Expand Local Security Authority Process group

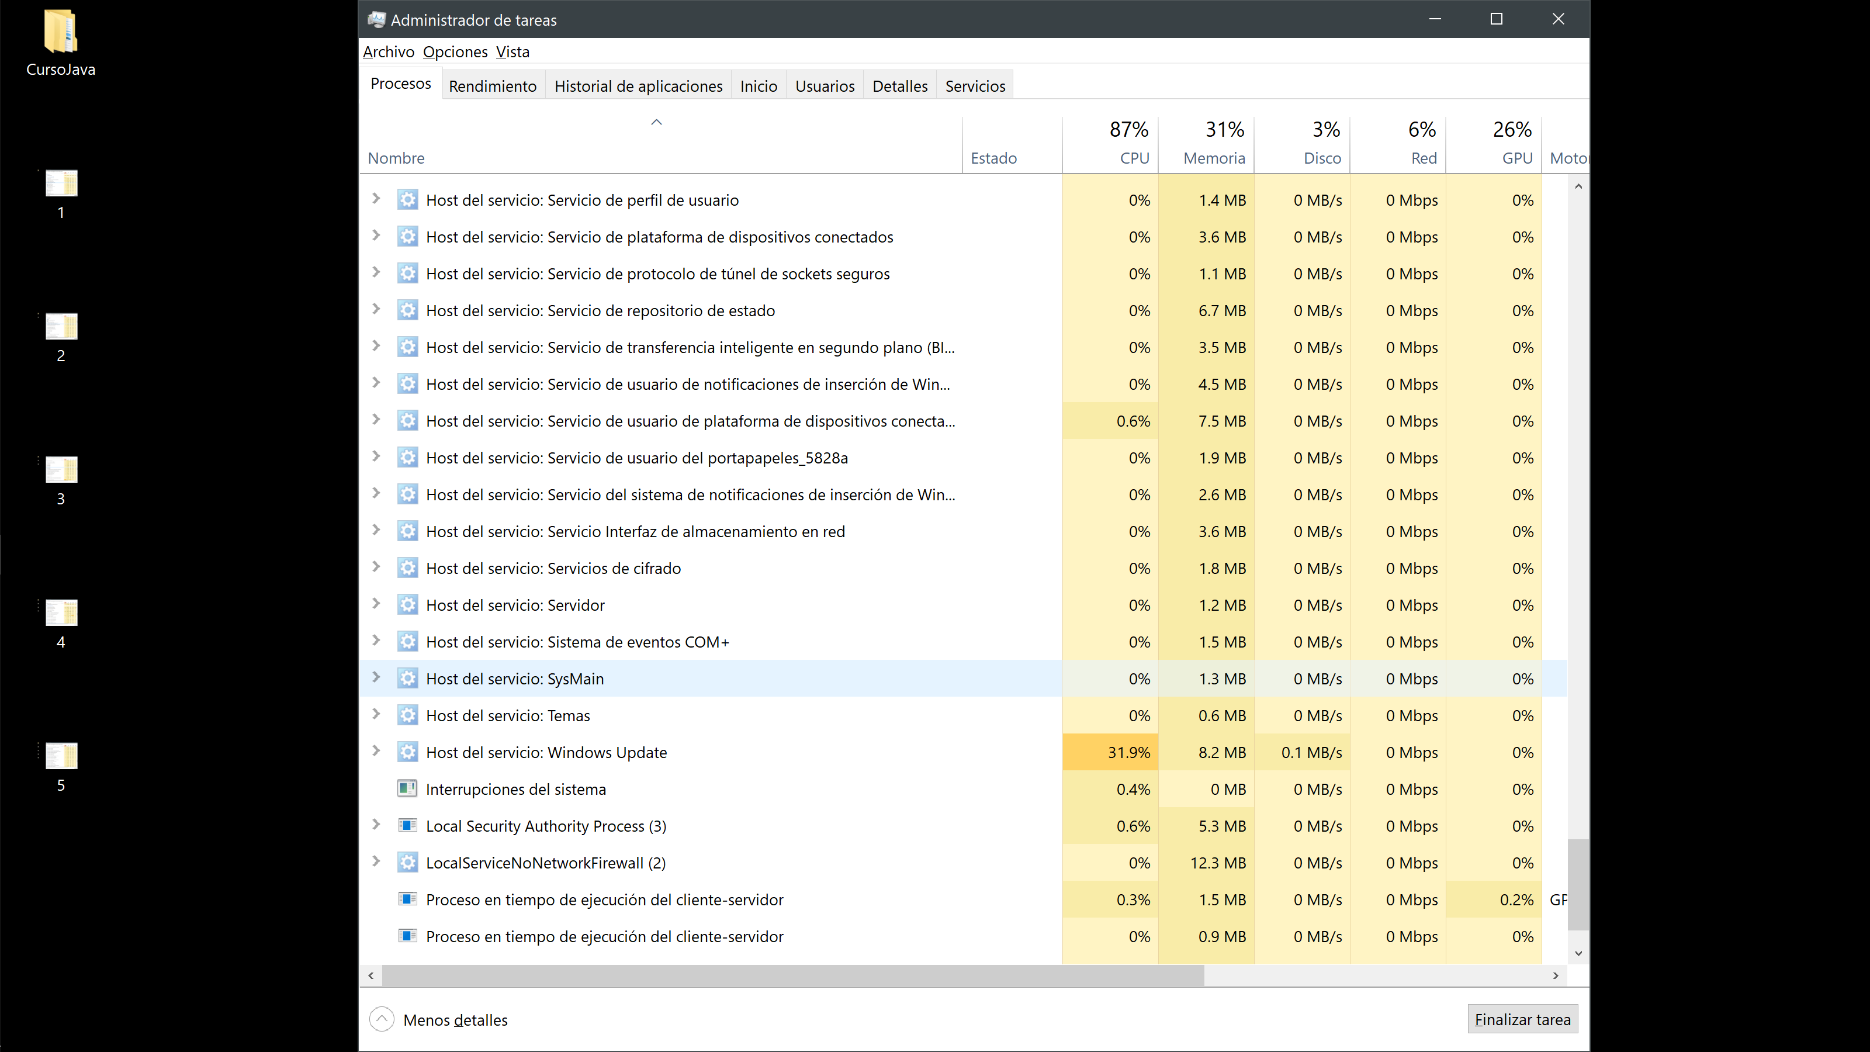pyautogui.click(x=376, y=824)
